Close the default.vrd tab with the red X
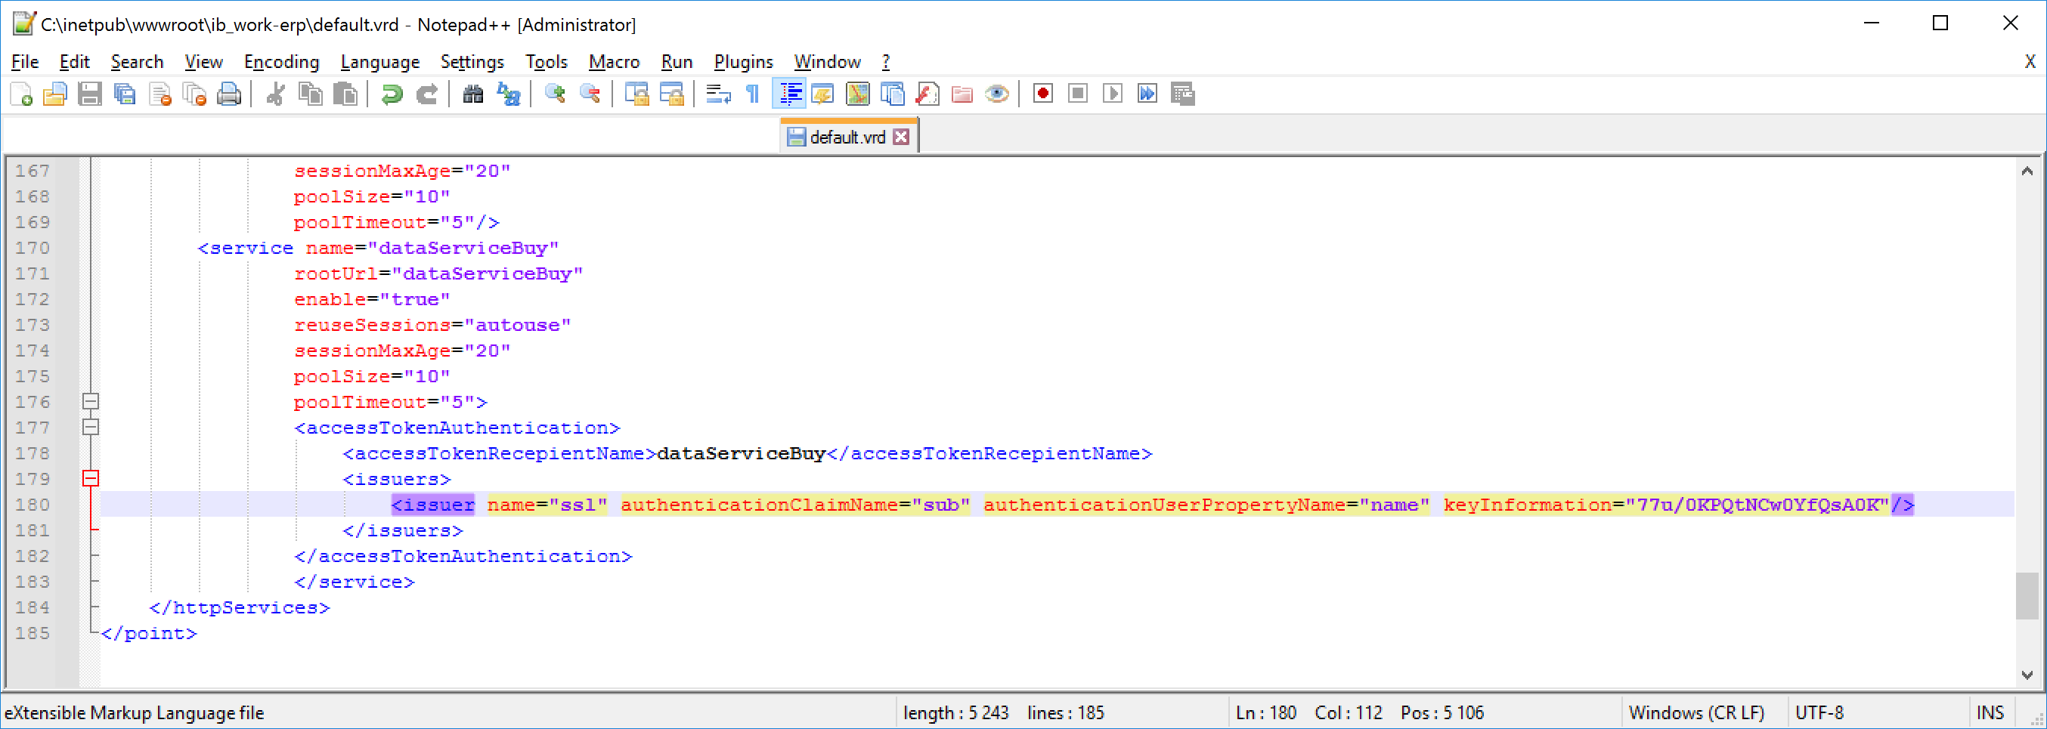 pos(900,137)
